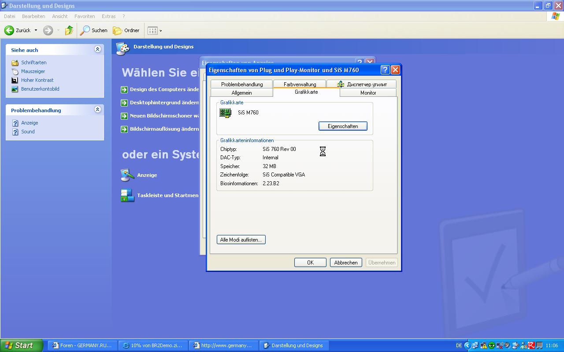The image size is (564, 352).
Task: Click the network warning tray icon
Action: [x=483, y=345]
